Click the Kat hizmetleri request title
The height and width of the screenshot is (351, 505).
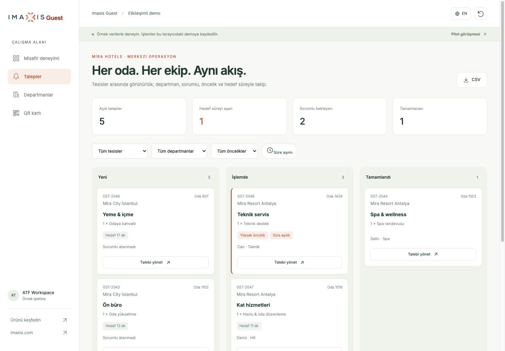pyautogui.click(x=253, y=305)
